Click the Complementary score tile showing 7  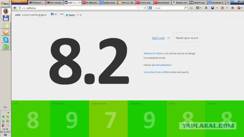point(108,119)
